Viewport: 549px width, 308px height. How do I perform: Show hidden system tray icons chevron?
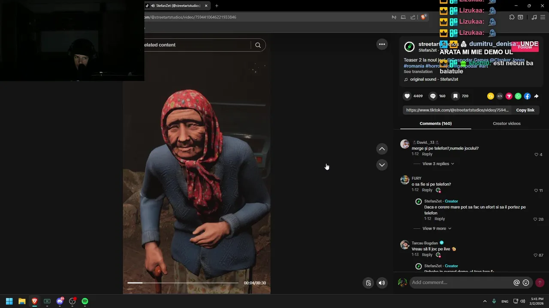(485, 301)
